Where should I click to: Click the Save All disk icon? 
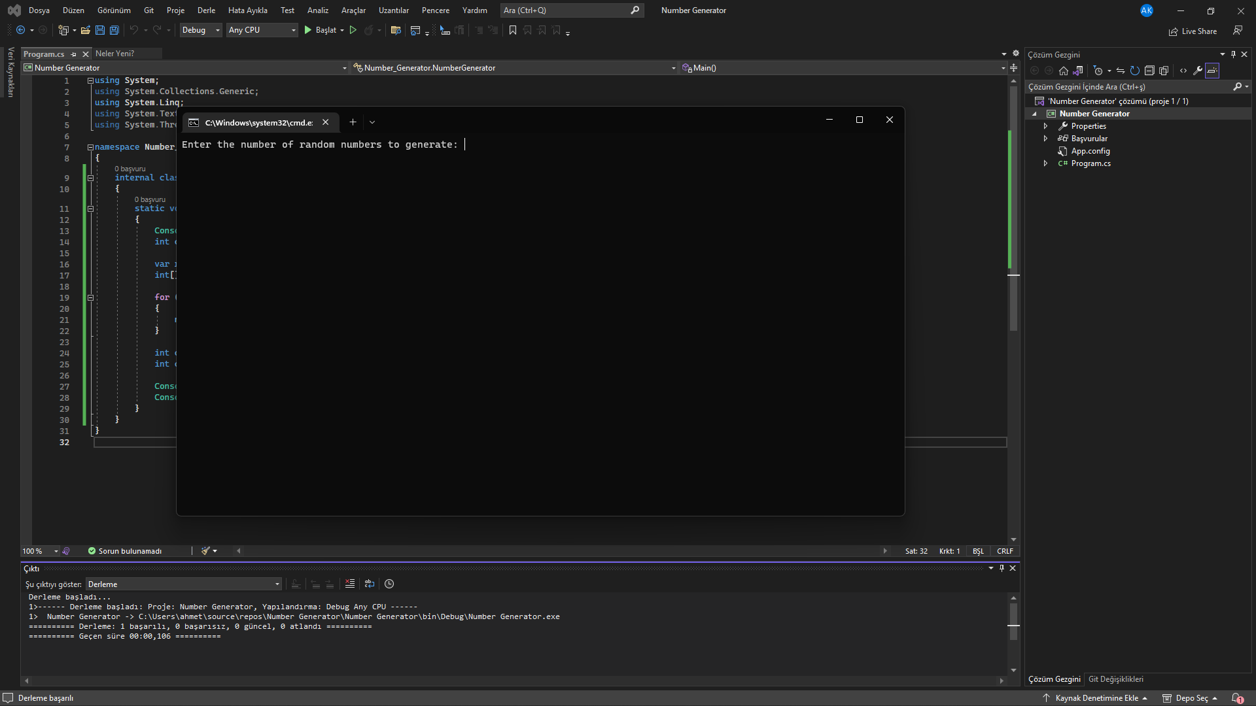pos(114,30)
